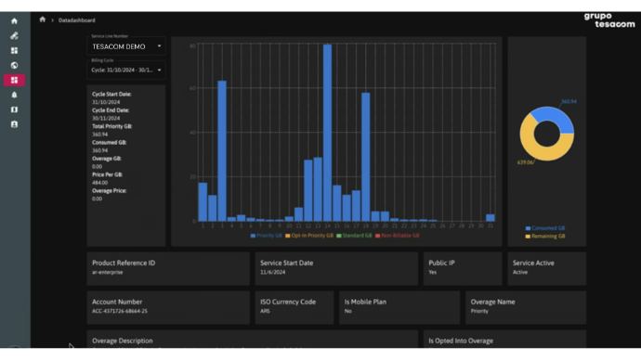Click the yellow remaining segment of donut chart
The image size is (641, 360).
(x=540, y=151)
